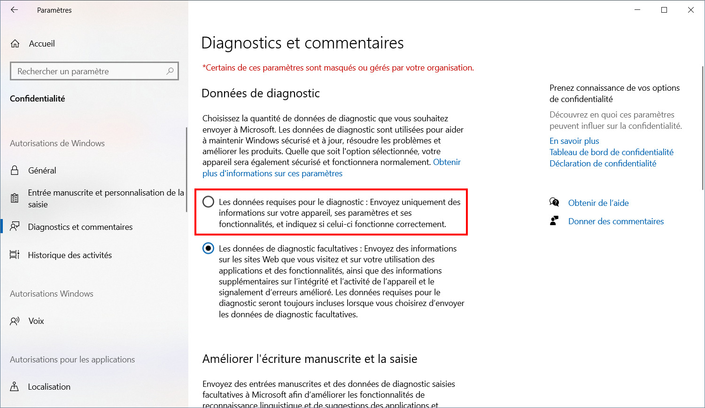Select the required diagnostic data radio button

pyautogui.click(x=208, y=202)
